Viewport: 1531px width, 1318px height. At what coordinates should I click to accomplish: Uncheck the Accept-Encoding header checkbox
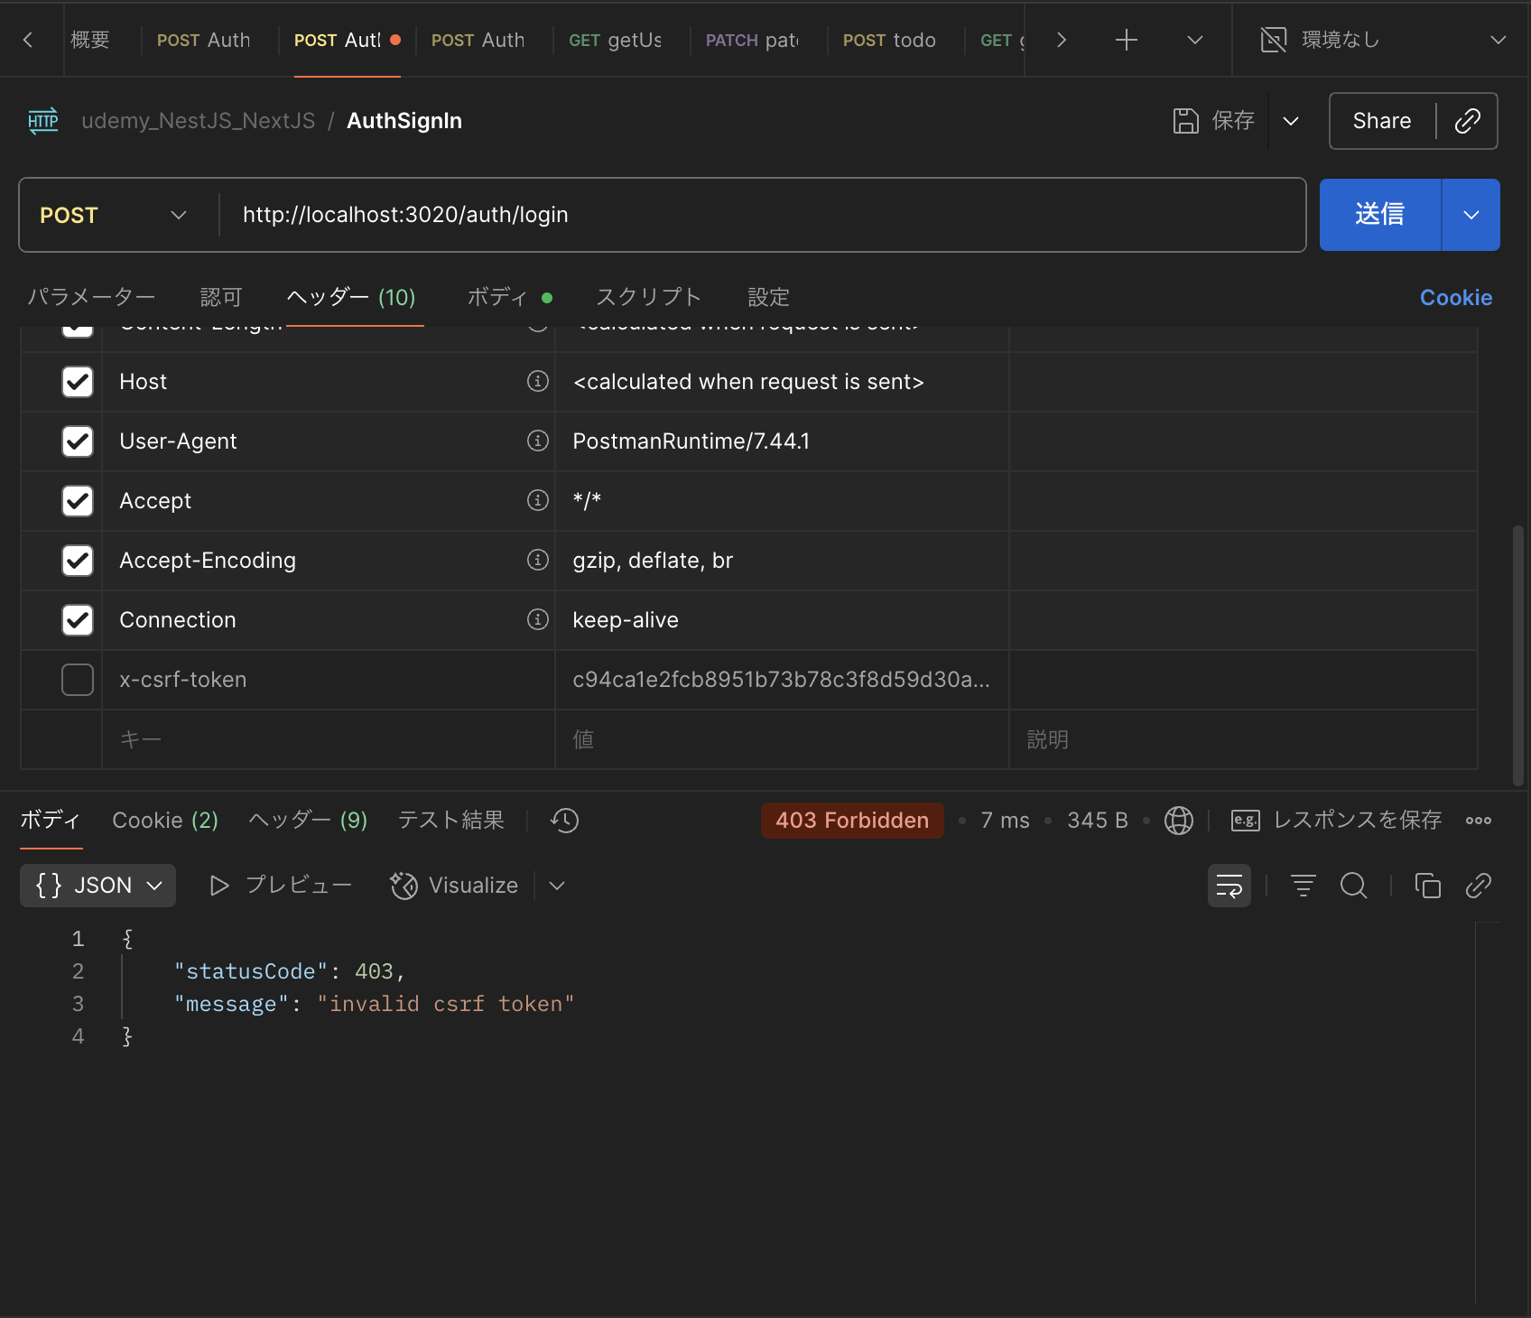(x=78, y=561)
